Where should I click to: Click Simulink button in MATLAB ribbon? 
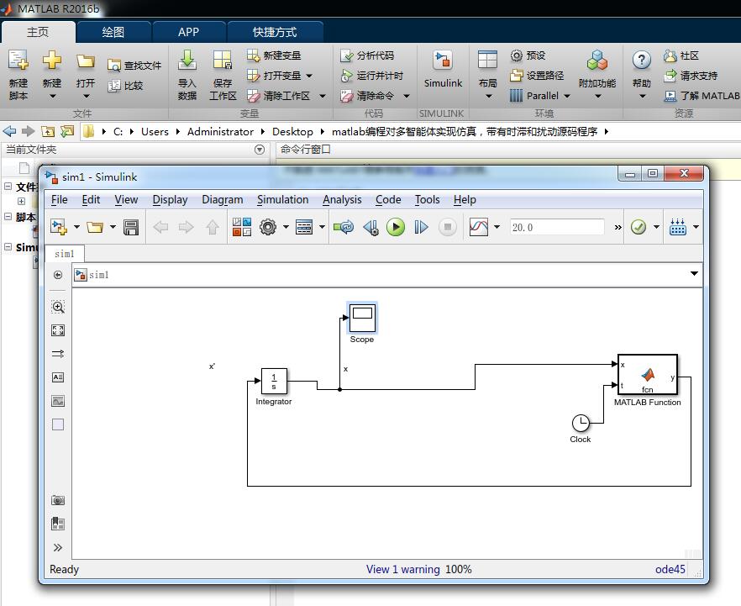click(x=443, y=70)
